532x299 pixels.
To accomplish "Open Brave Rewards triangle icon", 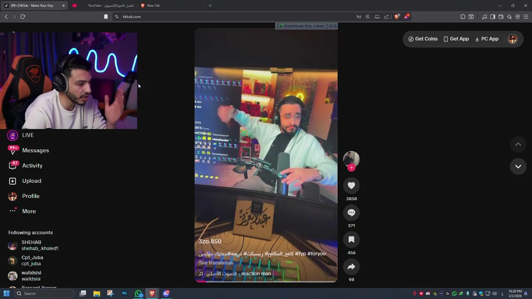I will click(406, 17).
